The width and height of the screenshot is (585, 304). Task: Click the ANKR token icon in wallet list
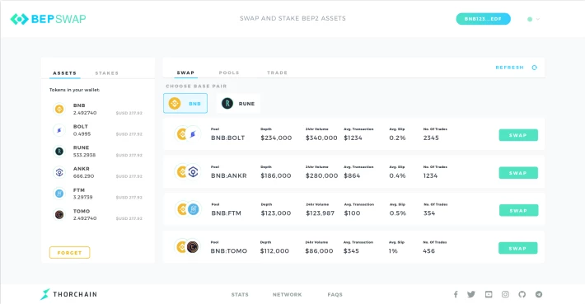pos(59,172)
